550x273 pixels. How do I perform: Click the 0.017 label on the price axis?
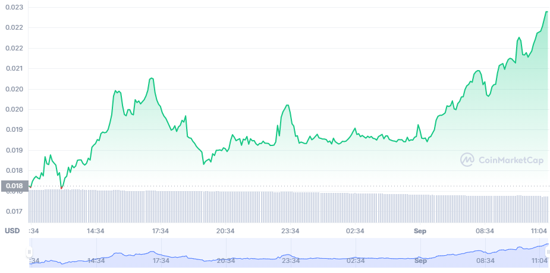tap(14, 211)
